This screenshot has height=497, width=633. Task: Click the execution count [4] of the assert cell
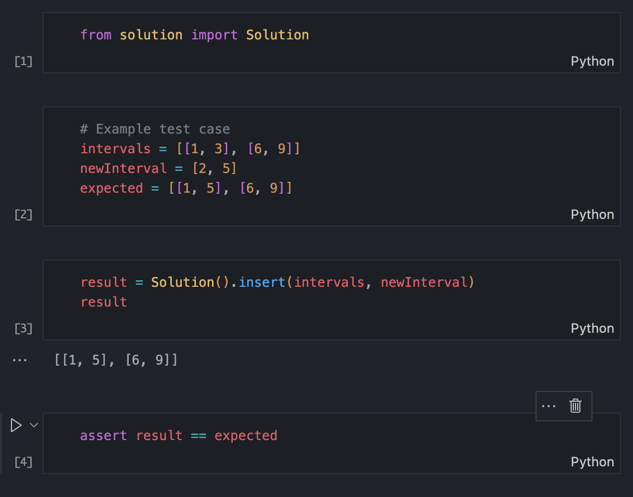point(22,462)
